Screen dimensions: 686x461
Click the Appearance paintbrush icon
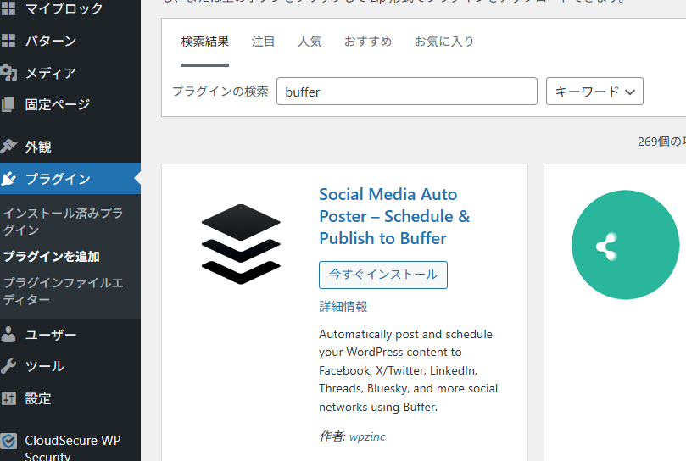8,147
